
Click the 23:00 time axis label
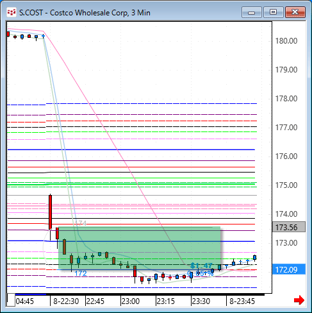point(131,301)
